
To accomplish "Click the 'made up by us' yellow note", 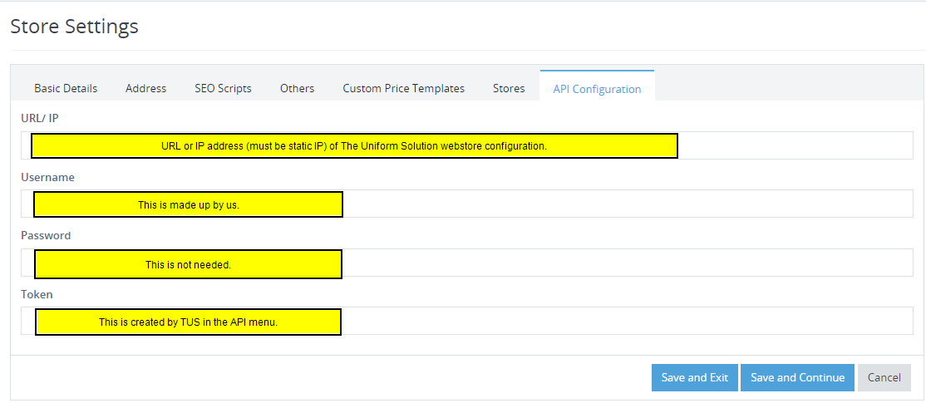I will pyautogui.click(x=189, y=204).
